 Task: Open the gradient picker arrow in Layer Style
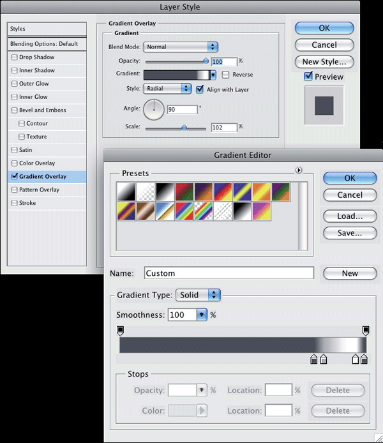(x=213, y=75)
